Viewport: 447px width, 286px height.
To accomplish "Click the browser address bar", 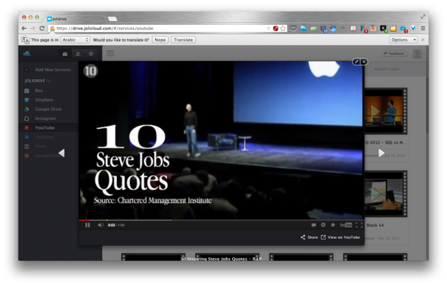I will point(160,28).
